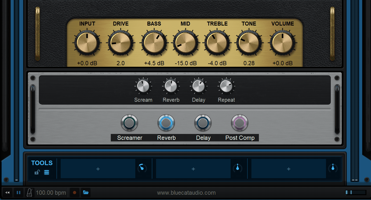This screenshot has height=200, width=371.
Task: Add a plugin to third tools slot
Action: click(x=289, y=169)
